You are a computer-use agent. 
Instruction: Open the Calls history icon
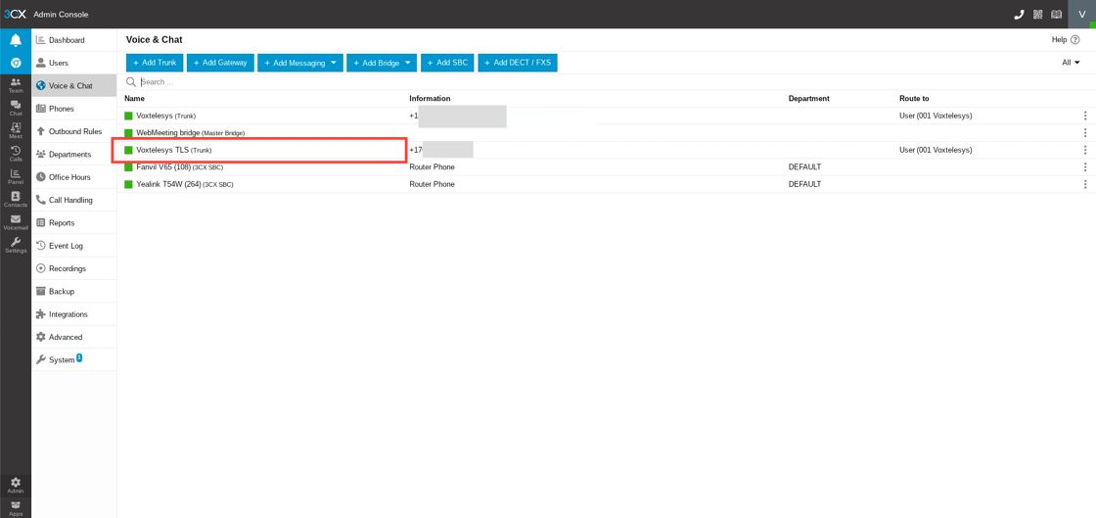click(16, 154)
